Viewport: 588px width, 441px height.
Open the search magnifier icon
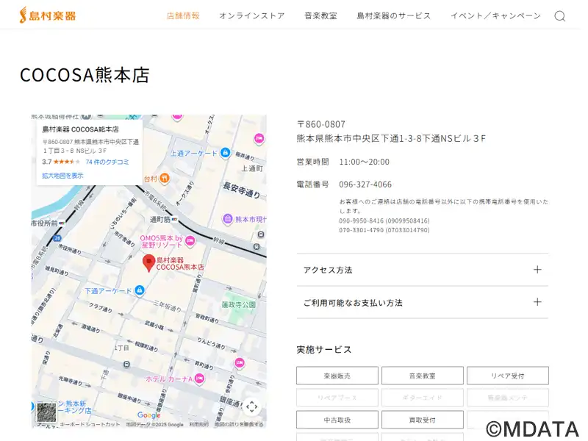click(559, 16)
